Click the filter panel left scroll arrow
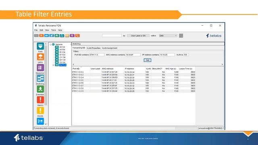This screenshot has height=145, width=258. point(73,64)
